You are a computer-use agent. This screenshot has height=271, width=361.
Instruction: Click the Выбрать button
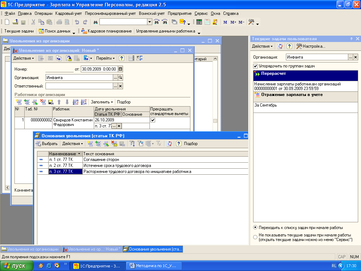tap(47, 144)
